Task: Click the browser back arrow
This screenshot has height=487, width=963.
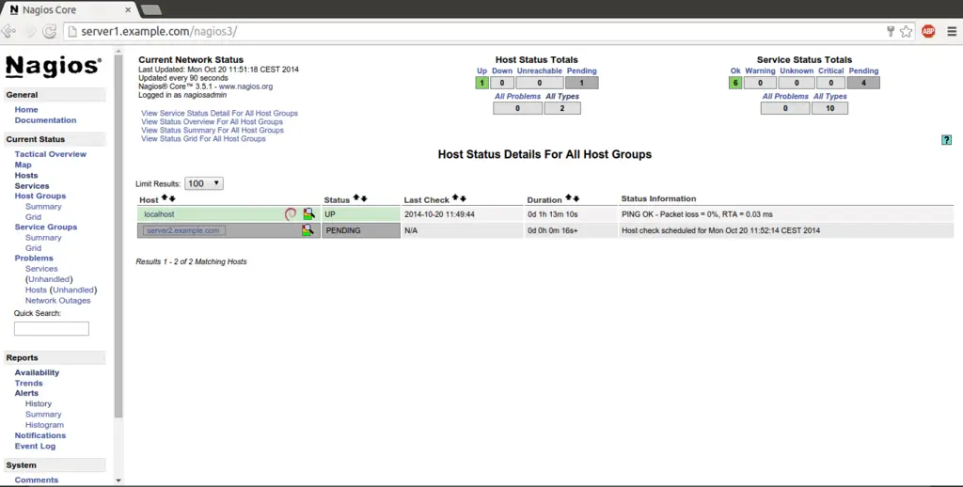Action: click(x=8, y=31)
